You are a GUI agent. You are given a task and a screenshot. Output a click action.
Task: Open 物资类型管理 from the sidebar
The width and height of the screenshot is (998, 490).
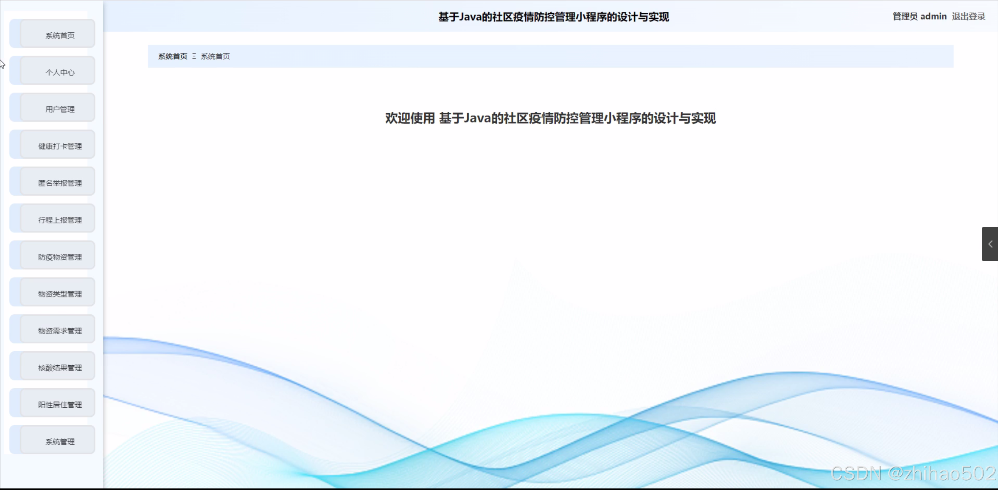click(x=60, y=294)
